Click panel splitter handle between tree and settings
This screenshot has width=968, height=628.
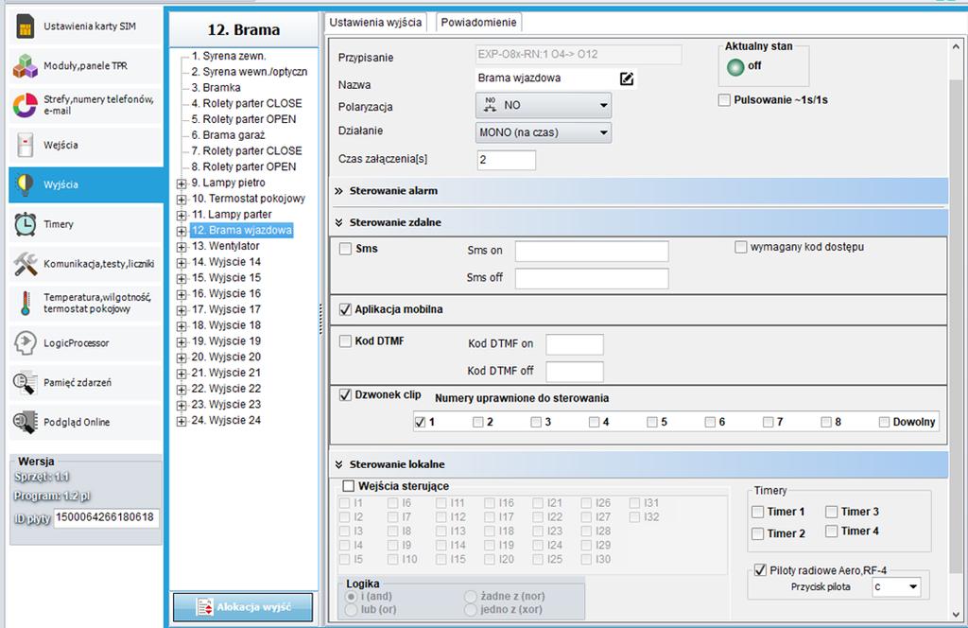(321, 320)
